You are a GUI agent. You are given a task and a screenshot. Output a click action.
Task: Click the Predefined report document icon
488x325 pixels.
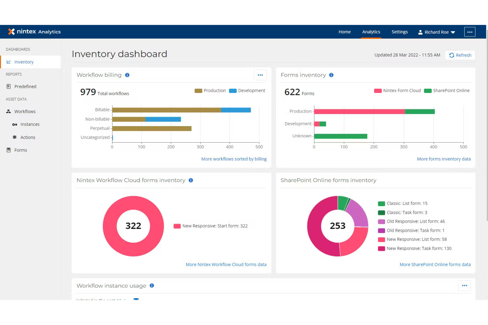(9, 87)
